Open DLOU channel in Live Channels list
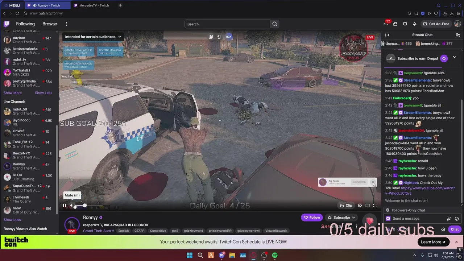464x261 pixels. pos(29,177)
